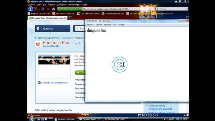The height and width of the screenshot is (121, 215).
Task: Click the Personas Plus fox icon
Action: (x=38, y=44)
